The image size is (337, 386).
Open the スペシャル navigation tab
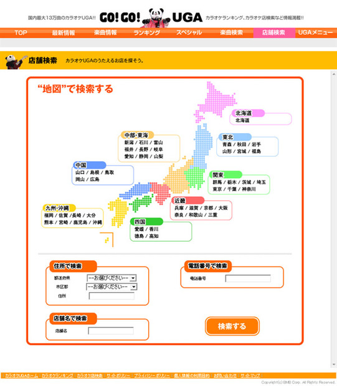[x=189, y=33]
